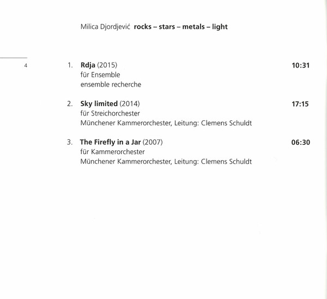Viewport: 327px width, 299px height.
Task: Select the album title rocks – stars – metals – light
Action: coord(180,27)
